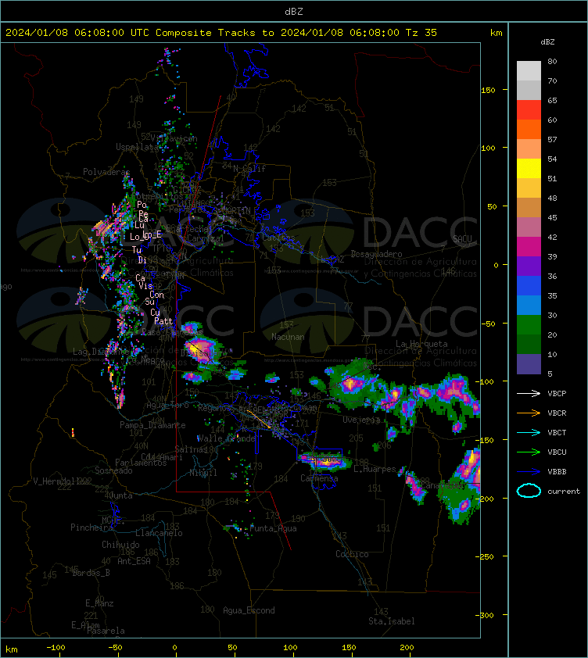Click the 'Punta_Agua' map label
This screenshot has width=588, height=658.
pos(273,528)
